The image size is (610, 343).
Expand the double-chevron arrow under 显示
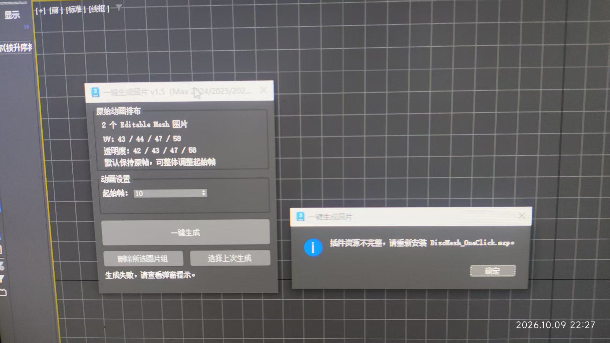pos(26,27)
